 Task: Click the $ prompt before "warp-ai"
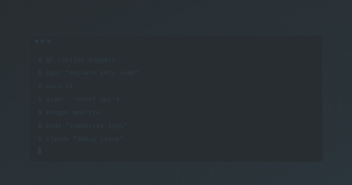tap(40, 86)
